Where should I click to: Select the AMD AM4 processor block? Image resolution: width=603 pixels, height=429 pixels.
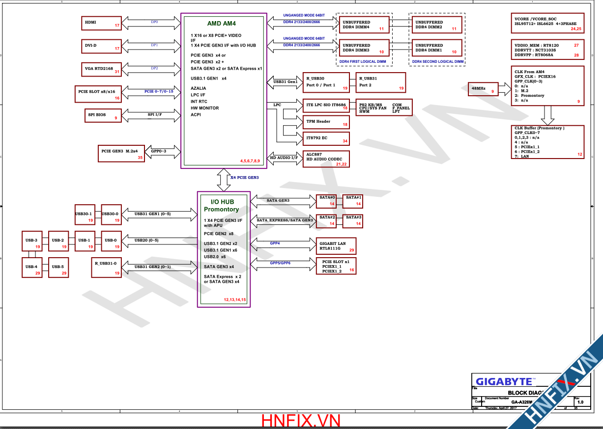(x=224, y=91)
